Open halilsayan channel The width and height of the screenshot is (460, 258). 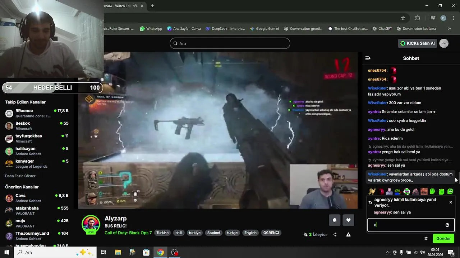(x=37, y=151)
